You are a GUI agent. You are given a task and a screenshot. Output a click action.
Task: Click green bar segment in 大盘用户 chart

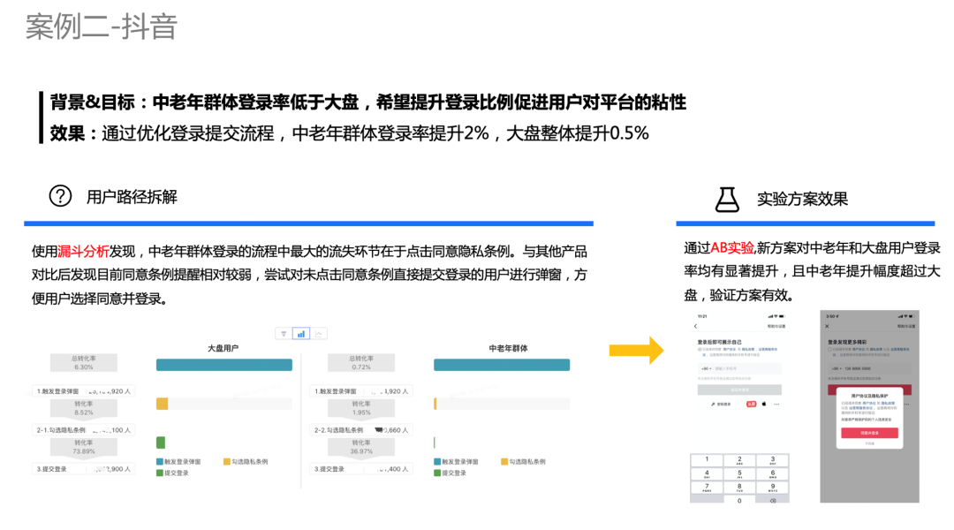tap(161, 443)
